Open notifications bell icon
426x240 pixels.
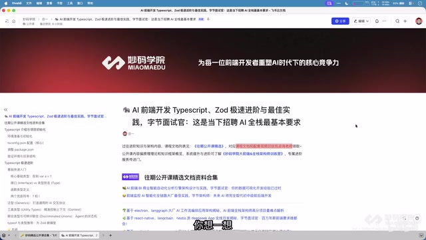377,21
